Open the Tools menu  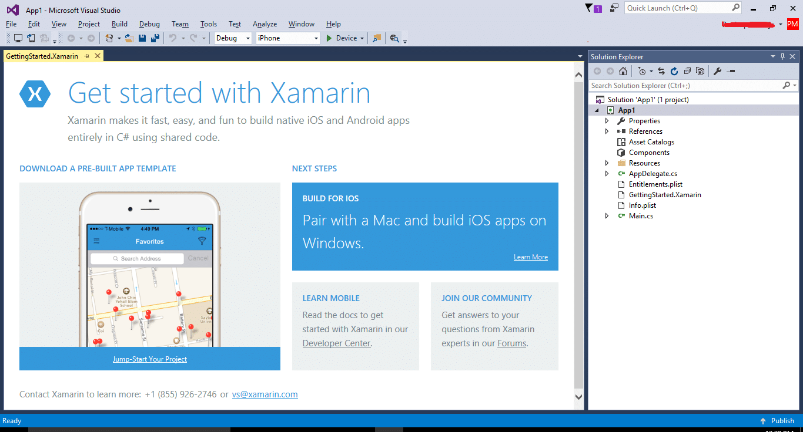209,24
